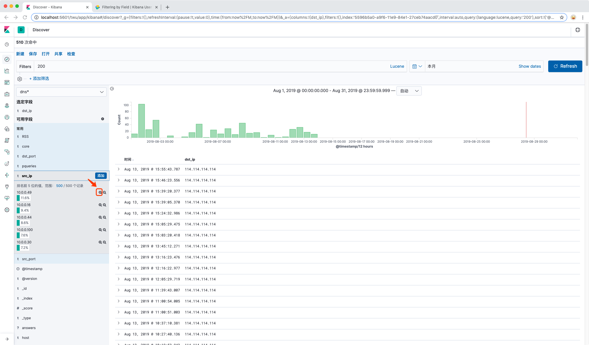Filter out value 10.0.0.100 with minus magnifier
The width and height of the screenshot is (589, 345).
[104, 230]
